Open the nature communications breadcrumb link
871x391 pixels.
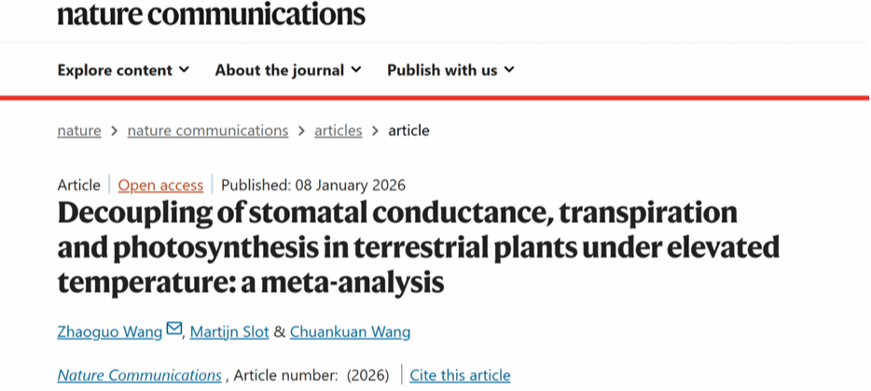[207, 131]
